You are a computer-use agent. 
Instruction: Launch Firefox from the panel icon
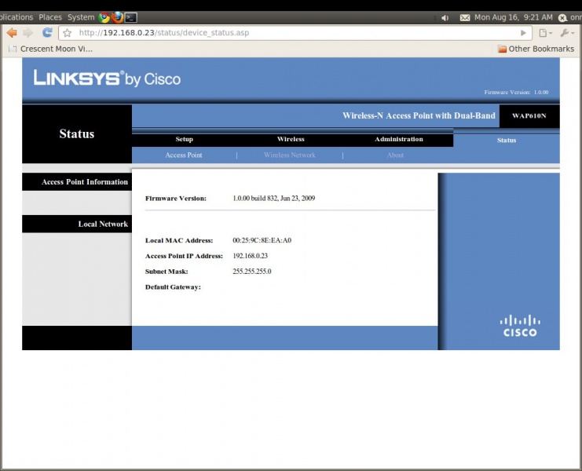pos(117,17)
